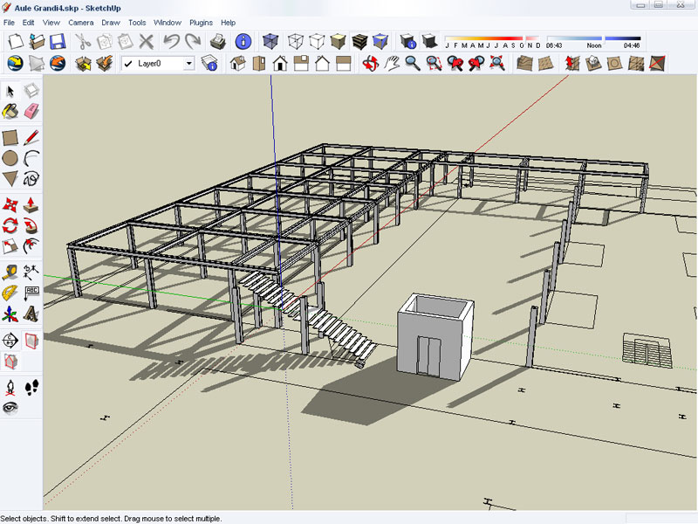Select the Circle drawing tool
This screenshot has height=524, width=698.
[10, 159]
